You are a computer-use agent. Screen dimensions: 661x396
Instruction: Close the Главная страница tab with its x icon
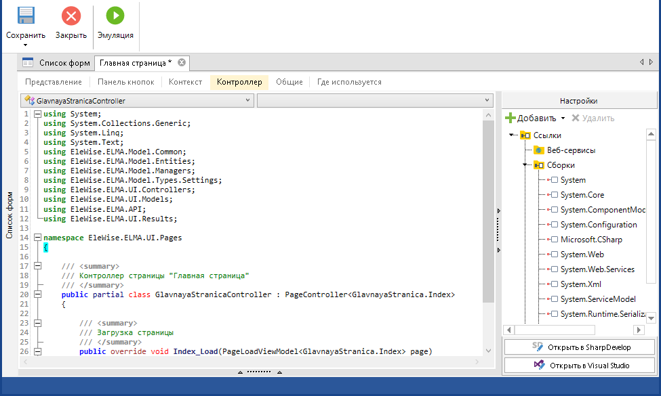tap(182, 63)
